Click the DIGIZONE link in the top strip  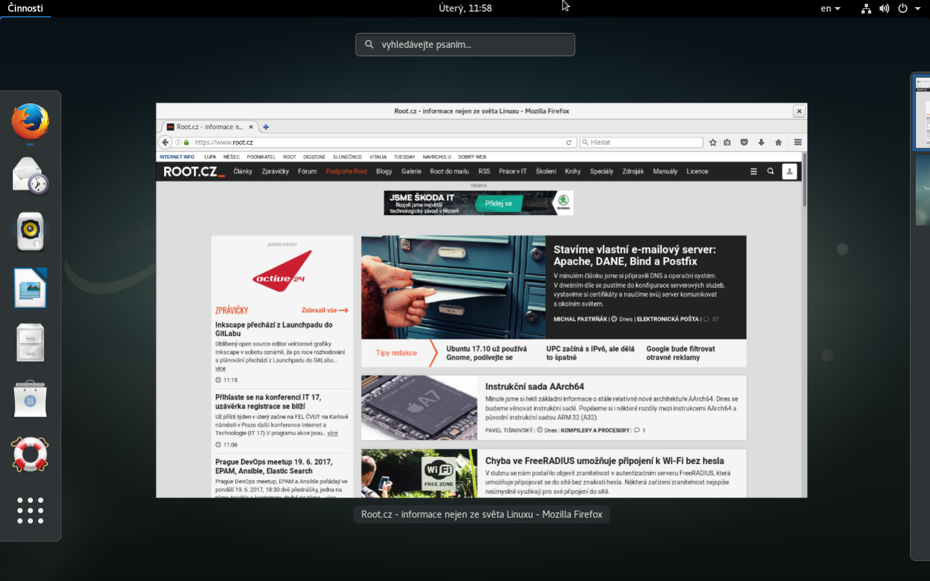315,157
